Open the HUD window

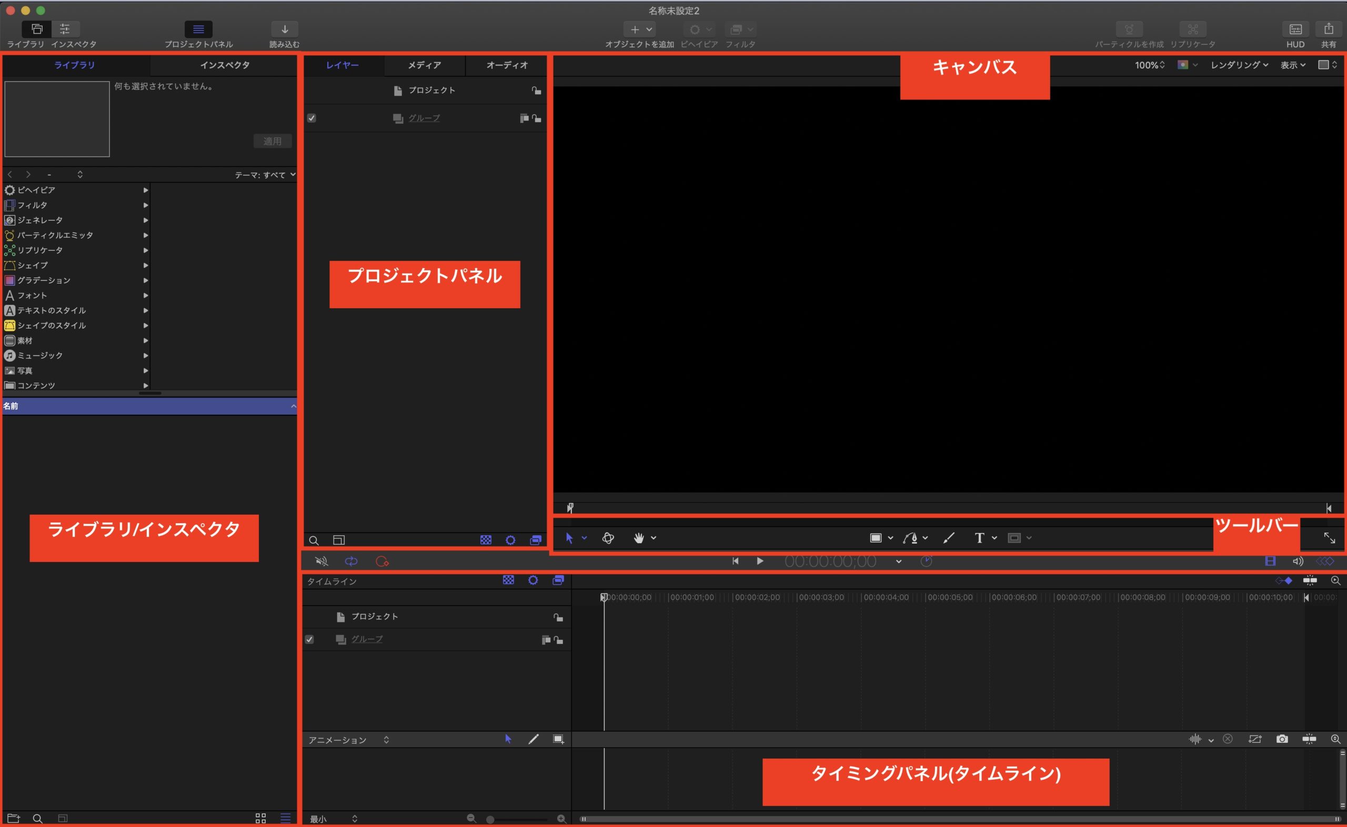1295,30
